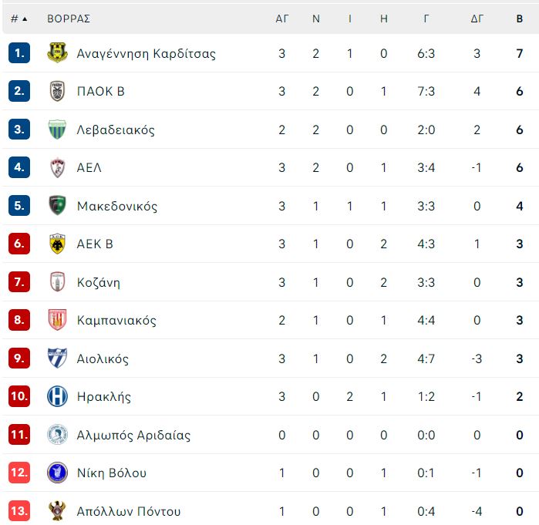Click the red position 13 badge
The height and width of the screenshot is (525, 539).
[x=19, y=510]
